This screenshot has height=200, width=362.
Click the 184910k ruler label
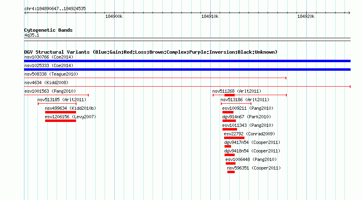pyautogui.click(x=210, y=16)
